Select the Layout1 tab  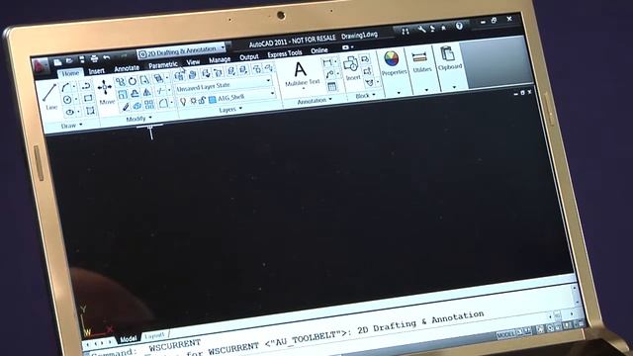pyautogui.click(x=154, y=335)
